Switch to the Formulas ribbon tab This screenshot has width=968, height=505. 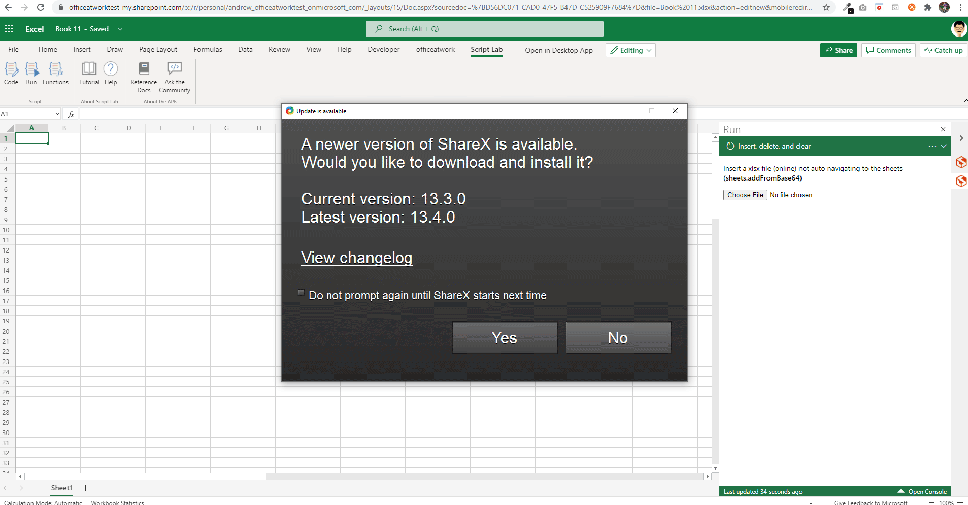(208, 49)
